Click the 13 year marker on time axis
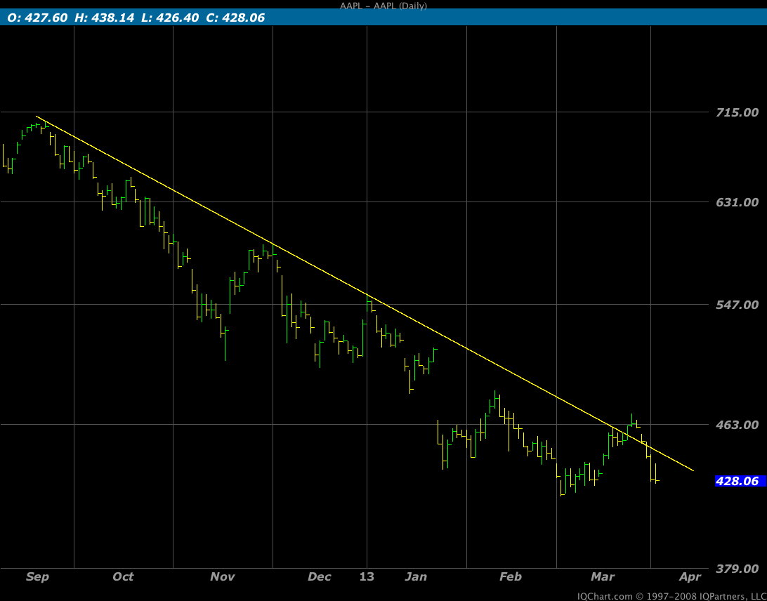The image size is (767, 601). click(367, 577)
